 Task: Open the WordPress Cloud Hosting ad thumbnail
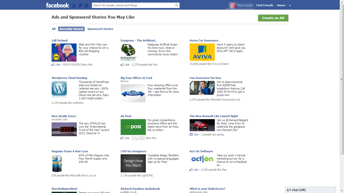(59, 89)
